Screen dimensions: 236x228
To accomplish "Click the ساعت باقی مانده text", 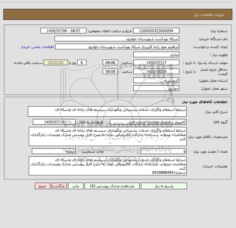I will [x=28, y=63].
